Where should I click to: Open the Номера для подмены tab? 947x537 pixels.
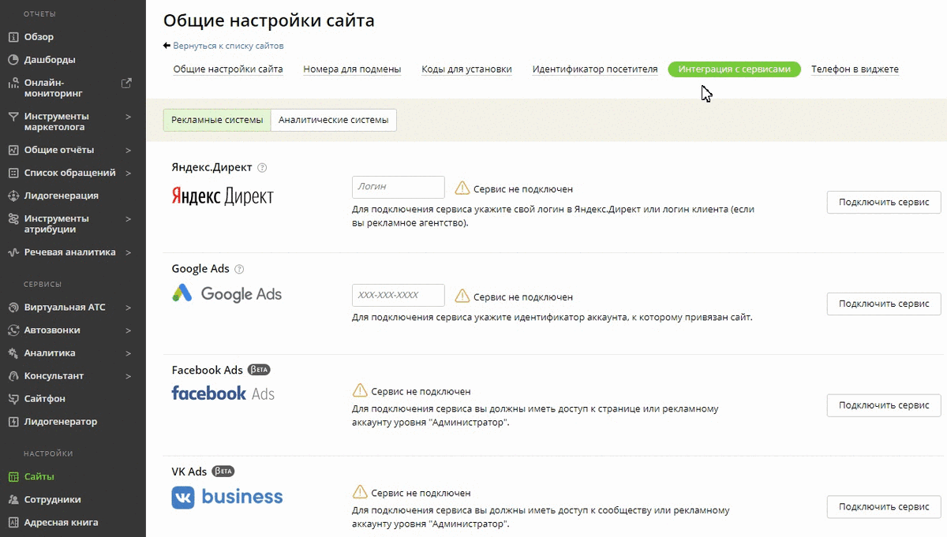click(352, 69)
